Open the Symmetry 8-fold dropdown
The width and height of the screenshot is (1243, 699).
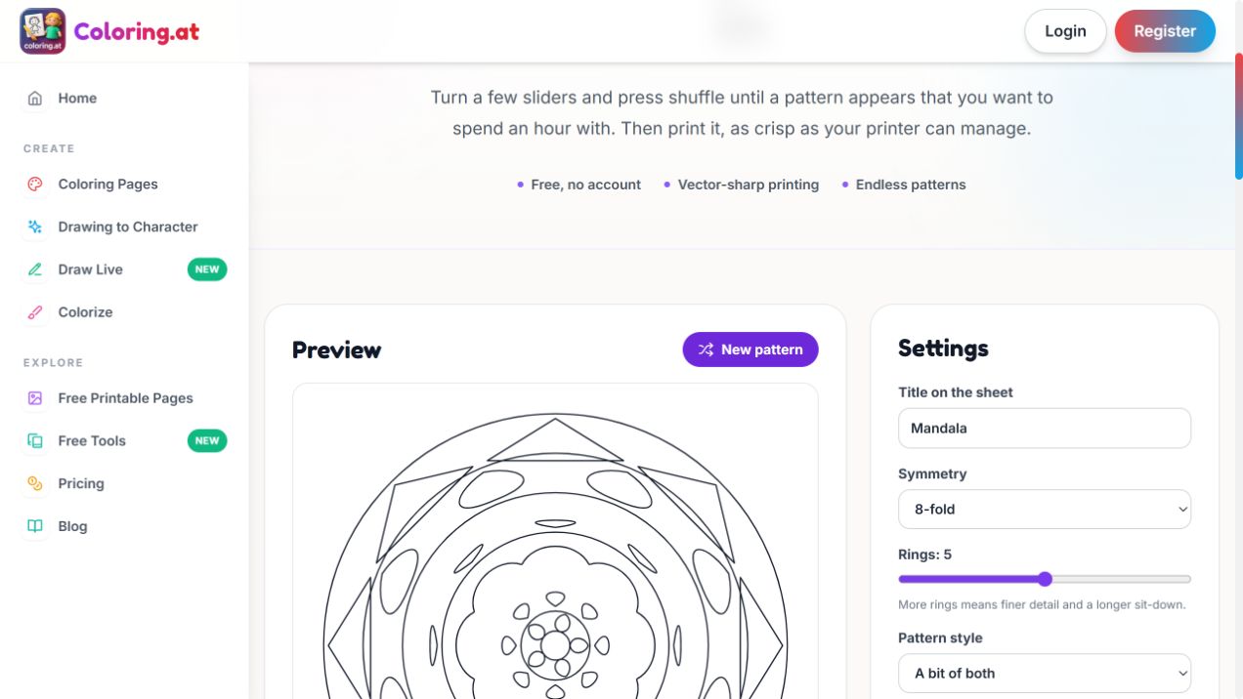point(1045,510)
